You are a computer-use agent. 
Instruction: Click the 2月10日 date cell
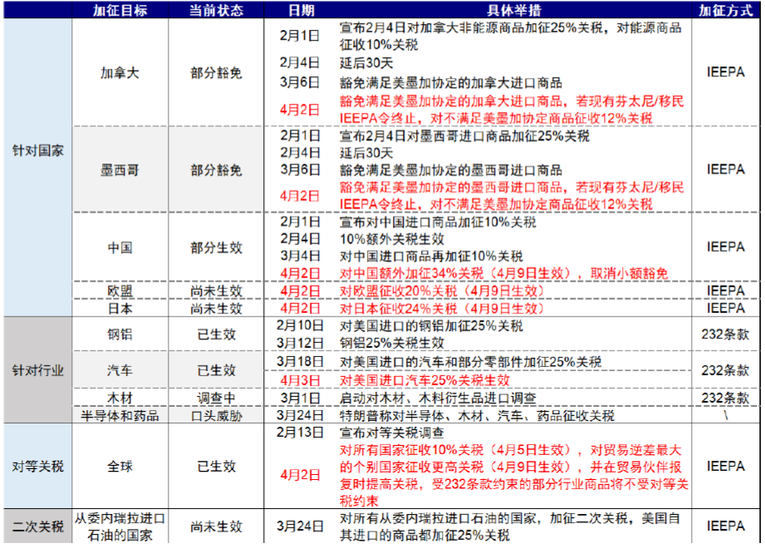(x=300, y=325)
